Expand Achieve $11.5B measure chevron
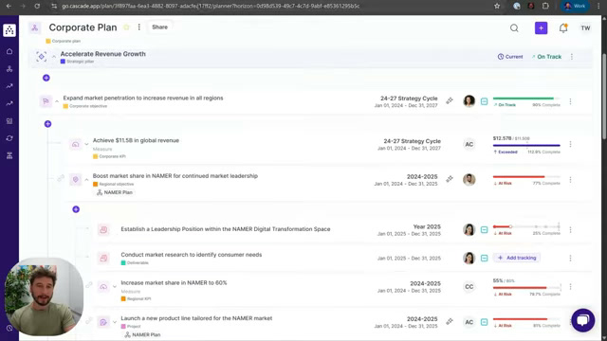The width and height of the screenshot is (607, 341). point(86,144)
